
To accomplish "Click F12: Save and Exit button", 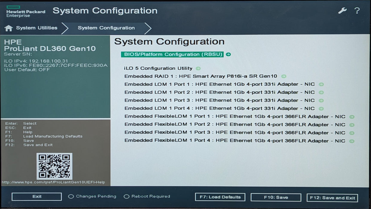I will point(332,198).
